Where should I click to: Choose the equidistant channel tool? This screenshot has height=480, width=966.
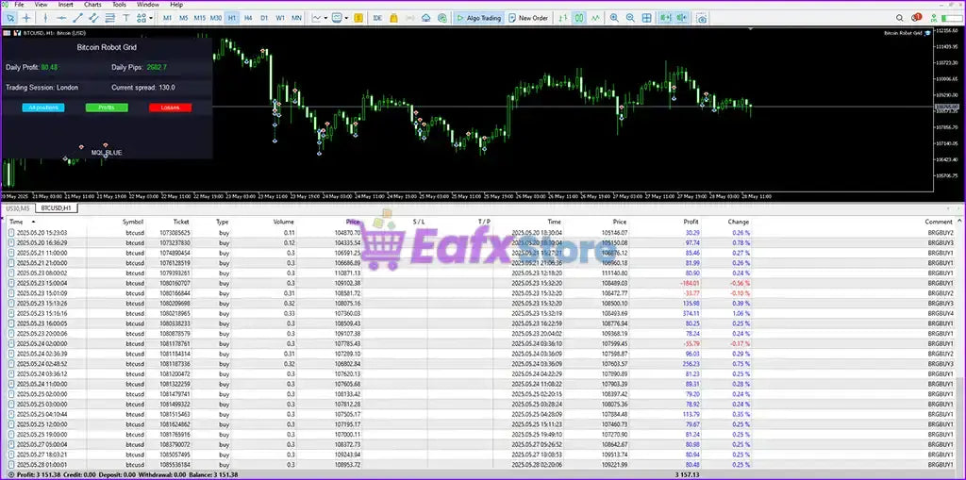[93, 18]
